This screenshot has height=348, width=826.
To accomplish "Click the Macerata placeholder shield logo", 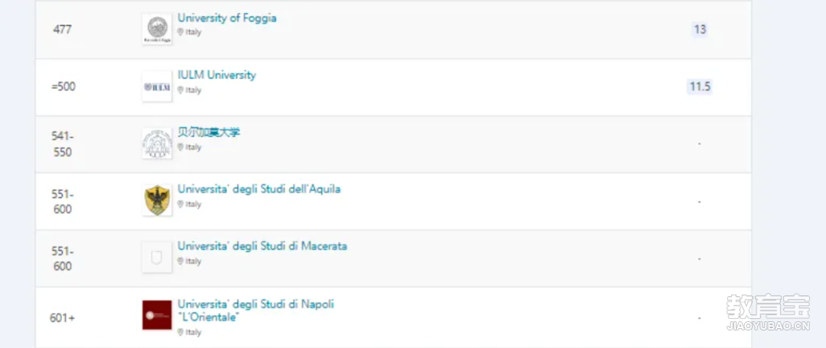I will point(157,258).
